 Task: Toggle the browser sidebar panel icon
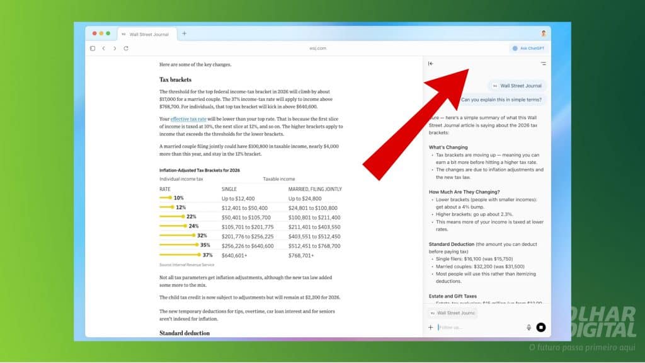tap(93, 48)
